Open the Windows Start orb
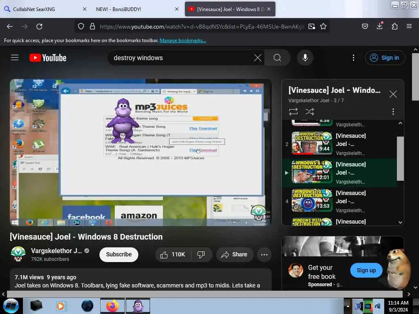The width and height of the screenshot is (419, 314). pyautogui.click(x=11, y=306)
